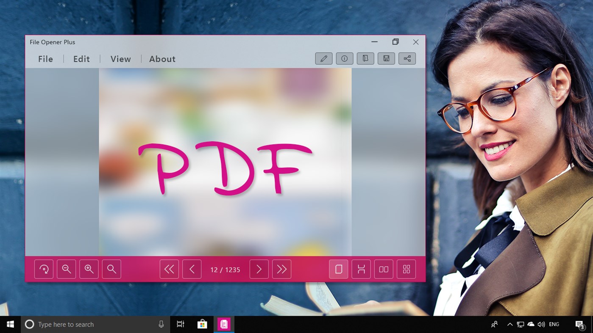Open the Microsoft Store from the taskbar
Screen dimensions: 593x333
202,324
